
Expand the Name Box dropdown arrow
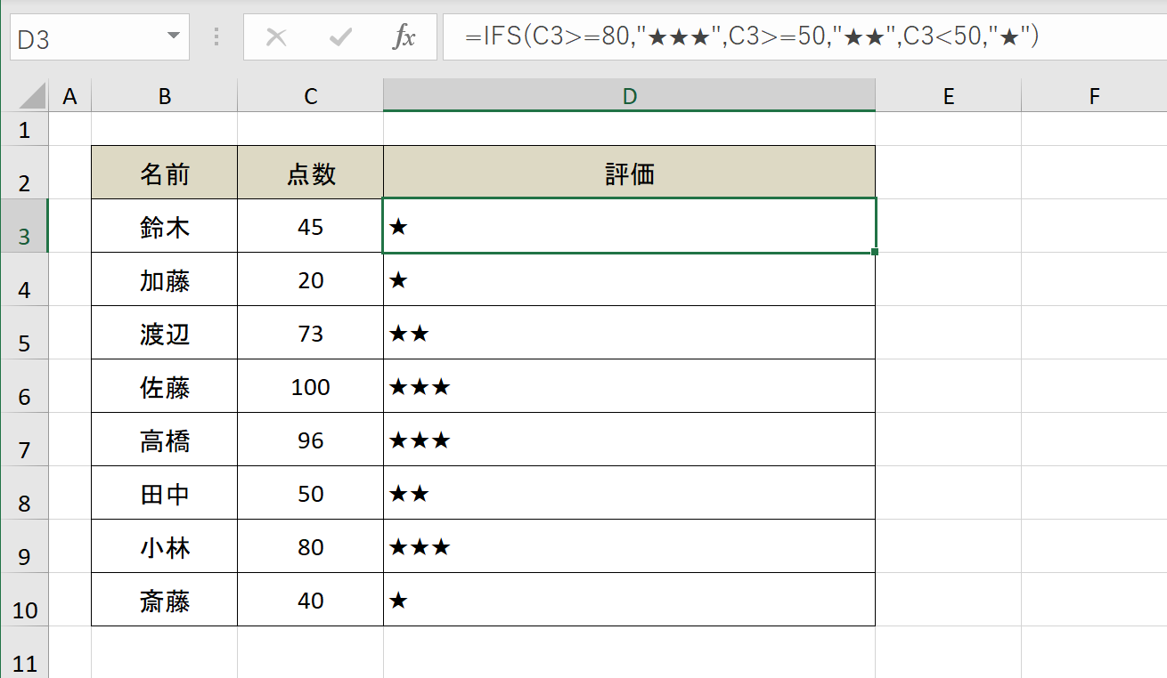[x=173, y=37]
